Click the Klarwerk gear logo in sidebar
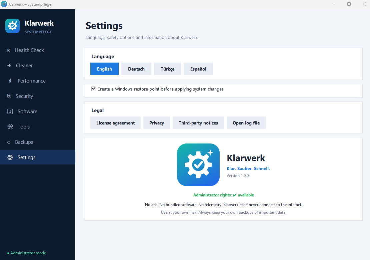Screen dimensions: 370x260 click(x=13, y=26)
